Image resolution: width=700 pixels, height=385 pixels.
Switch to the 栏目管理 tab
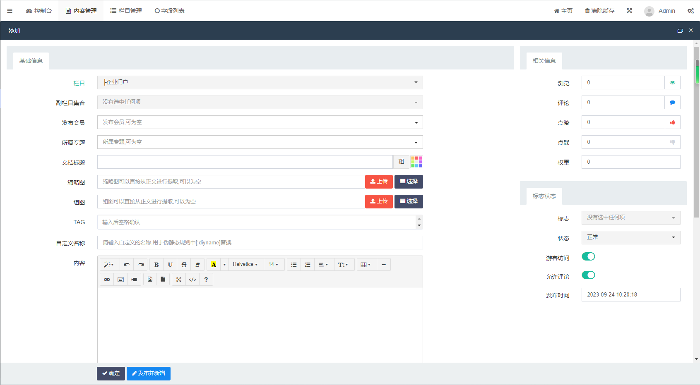(x=126, y=11)
